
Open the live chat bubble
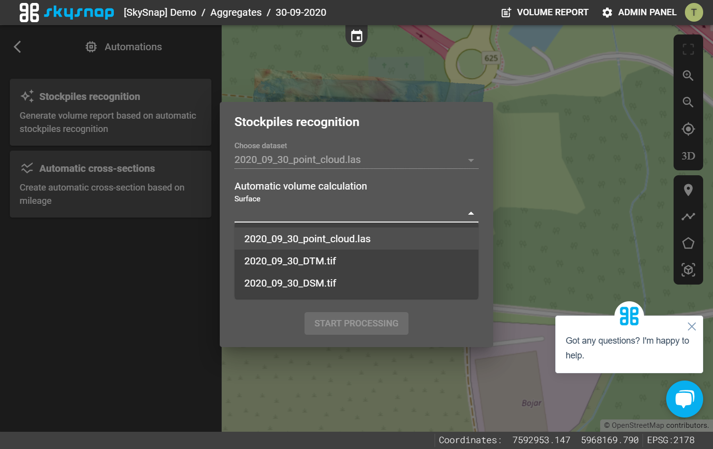coord(684,399)
